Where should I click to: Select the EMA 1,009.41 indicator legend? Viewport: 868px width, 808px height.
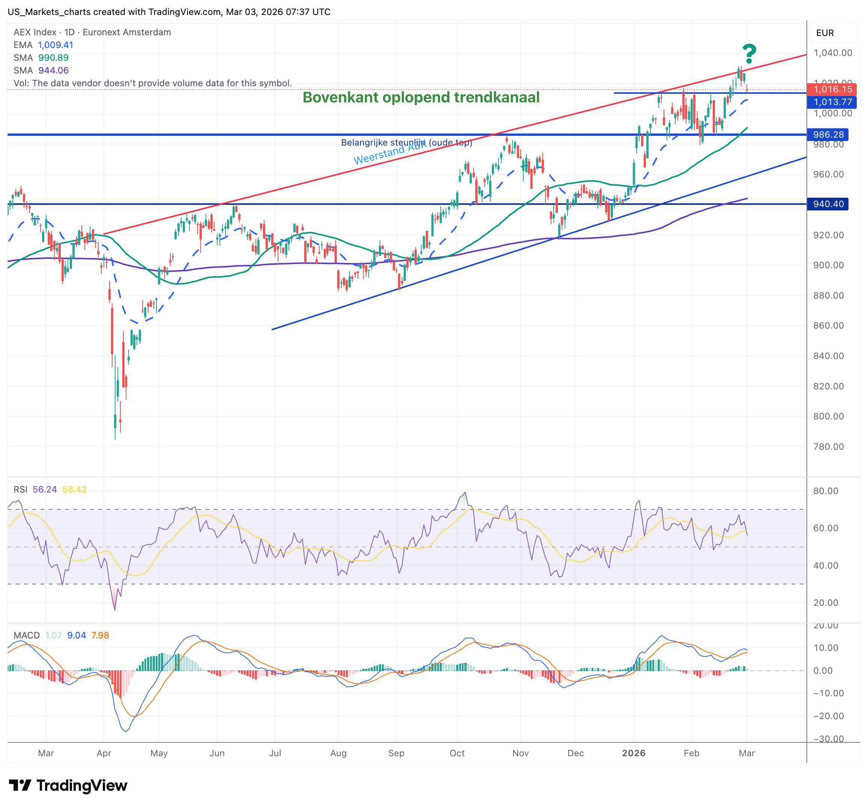click(x=43, y=45)
